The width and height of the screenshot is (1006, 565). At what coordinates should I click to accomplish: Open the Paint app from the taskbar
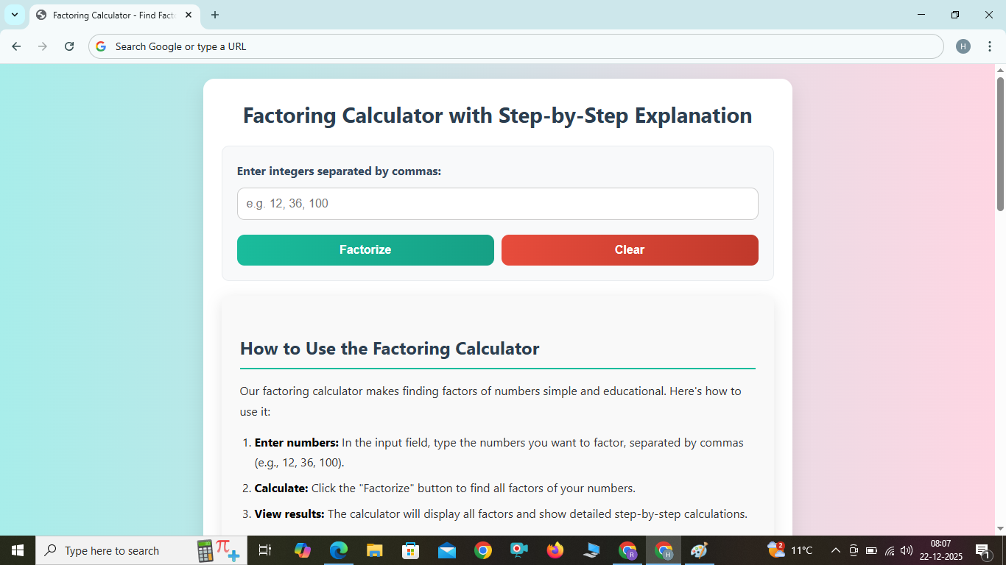pyautogui.click(x=698, y=550)
